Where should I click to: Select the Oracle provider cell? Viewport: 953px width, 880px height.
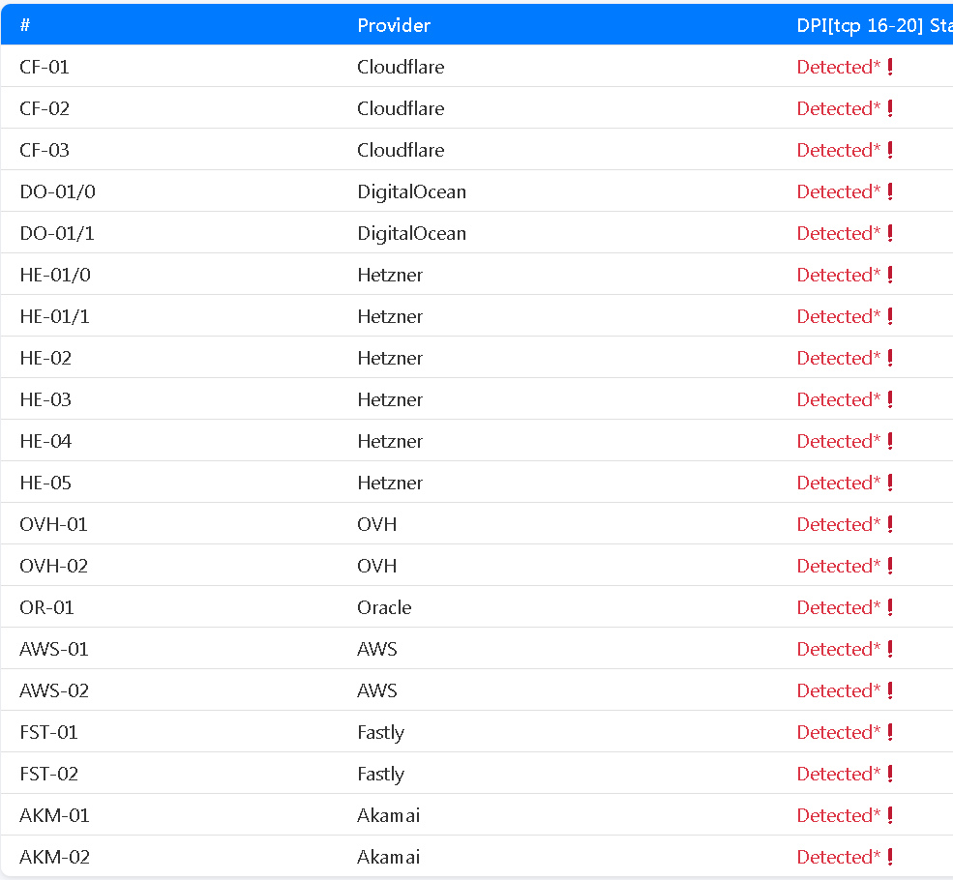[x=384, y=607]
